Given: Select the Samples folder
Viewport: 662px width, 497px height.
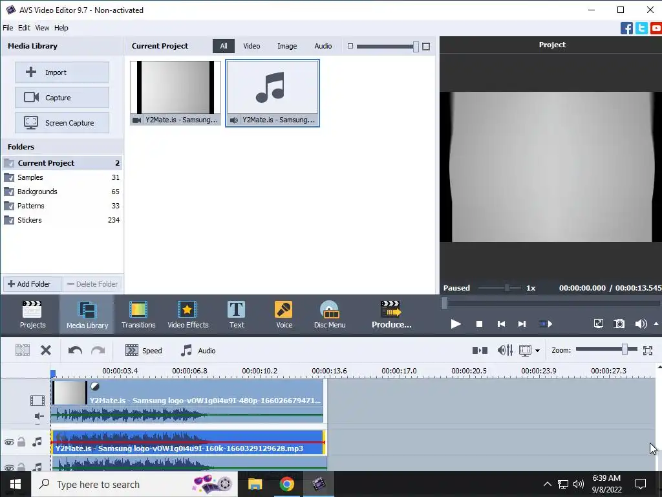Looking at the screenshot, I should [x=62, y=177].
